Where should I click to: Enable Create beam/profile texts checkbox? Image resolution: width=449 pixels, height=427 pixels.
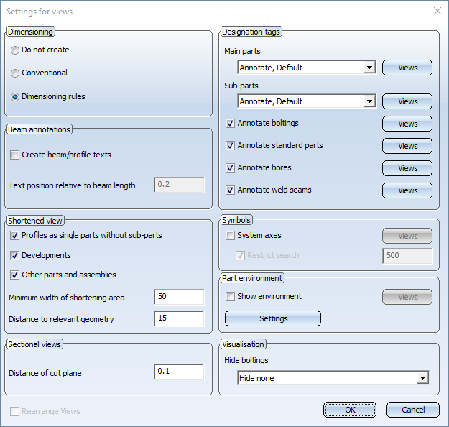[15, 155]
